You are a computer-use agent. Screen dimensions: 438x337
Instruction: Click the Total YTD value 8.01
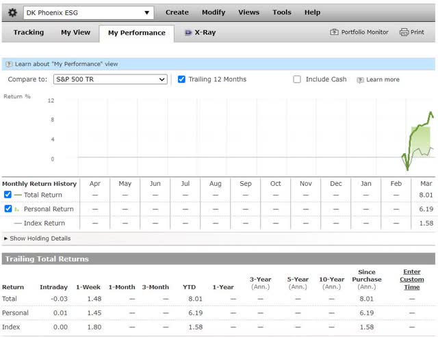coord(195,299)
